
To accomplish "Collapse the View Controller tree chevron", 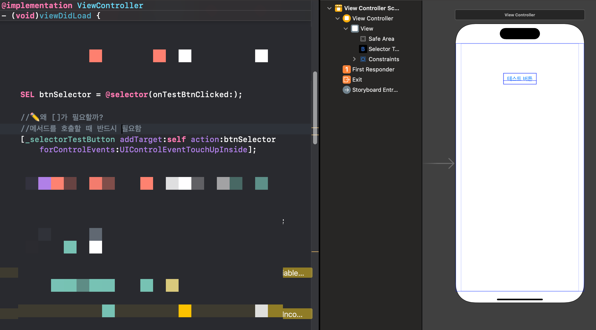I will point(338,18).
